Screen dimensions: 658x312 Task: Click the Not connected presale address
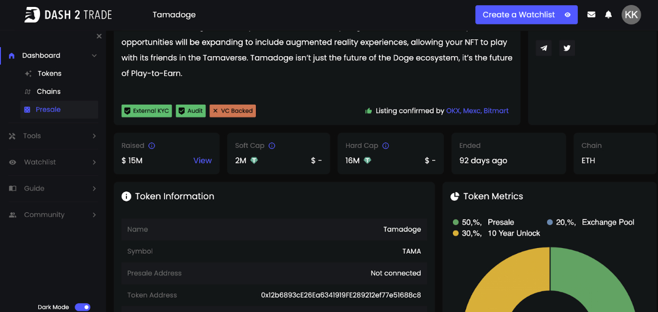396,273
